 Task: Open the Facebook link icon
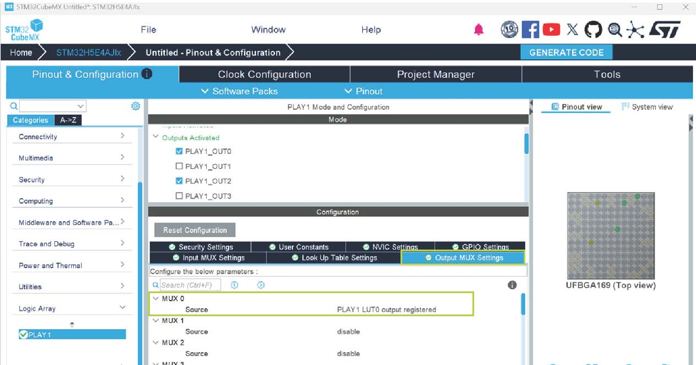(530, 30)
